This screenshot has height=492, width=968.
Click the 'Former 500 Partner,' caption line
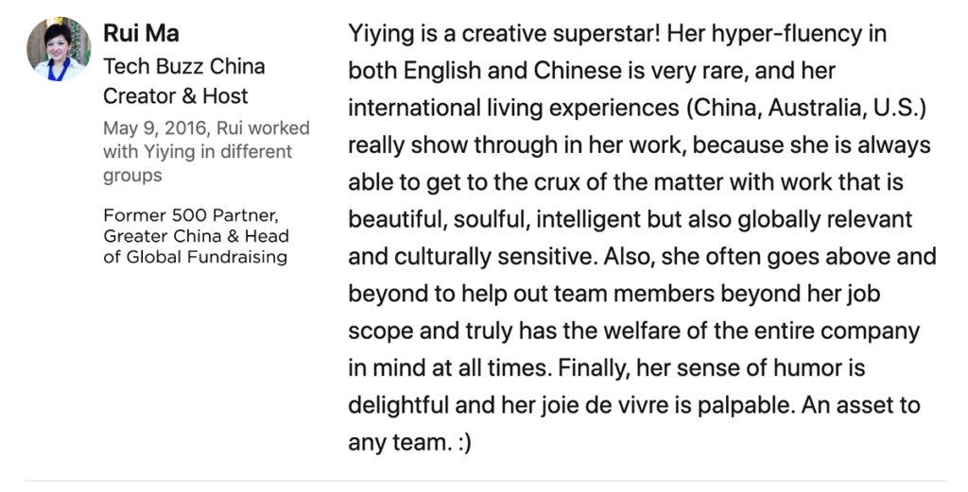coord(191,215)
